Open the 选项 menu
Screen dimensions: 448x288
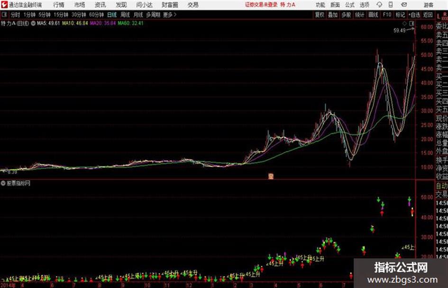tap(365, 5)
